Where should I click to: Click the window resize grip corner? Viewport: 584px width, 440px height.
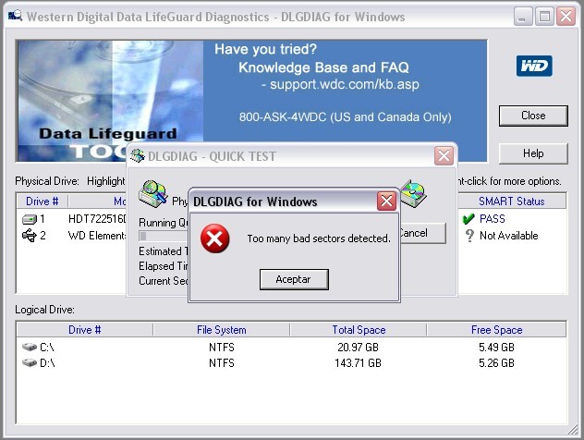pyautogui.click(x=573, y=431)
